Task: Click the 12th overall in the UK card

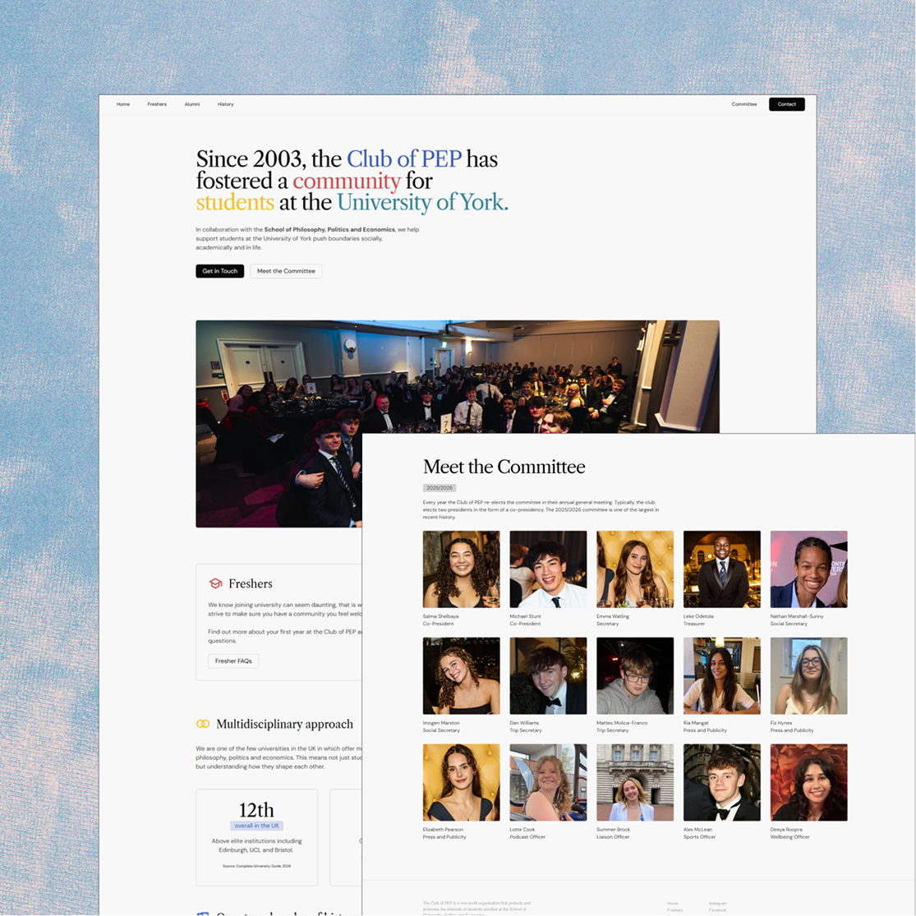Action: coord(256,837)
